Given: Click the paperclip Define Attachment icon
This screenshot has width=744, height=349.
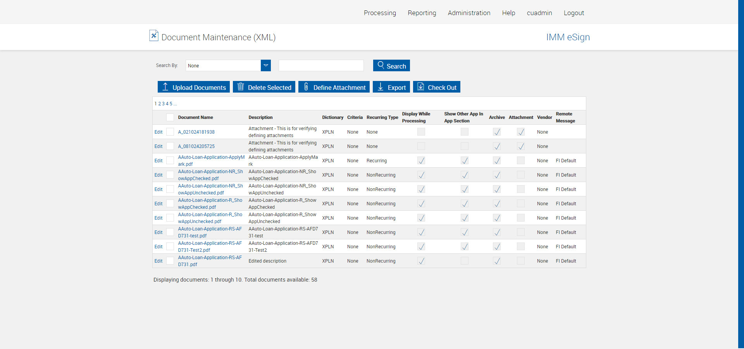Looking at the screenshot, I should (x=306, y=87).
